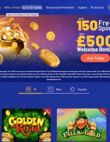Screen dimensions: 110x142
Task: Open the Refer a Friend link
Action: (12, 7)
